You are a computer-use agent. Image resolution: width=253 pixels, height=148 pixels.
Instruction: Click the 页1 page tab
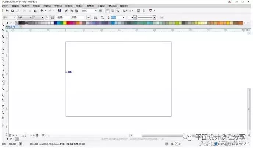click(44, 136)
